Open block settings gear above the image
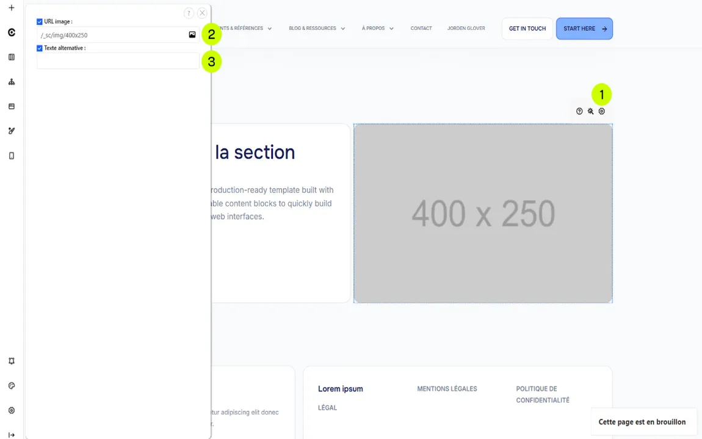702x439 pixels. click(x=602, y=111)
